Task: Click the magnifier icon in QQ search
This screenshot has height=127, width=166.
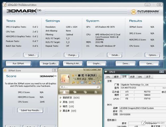Action: [98, 87]
